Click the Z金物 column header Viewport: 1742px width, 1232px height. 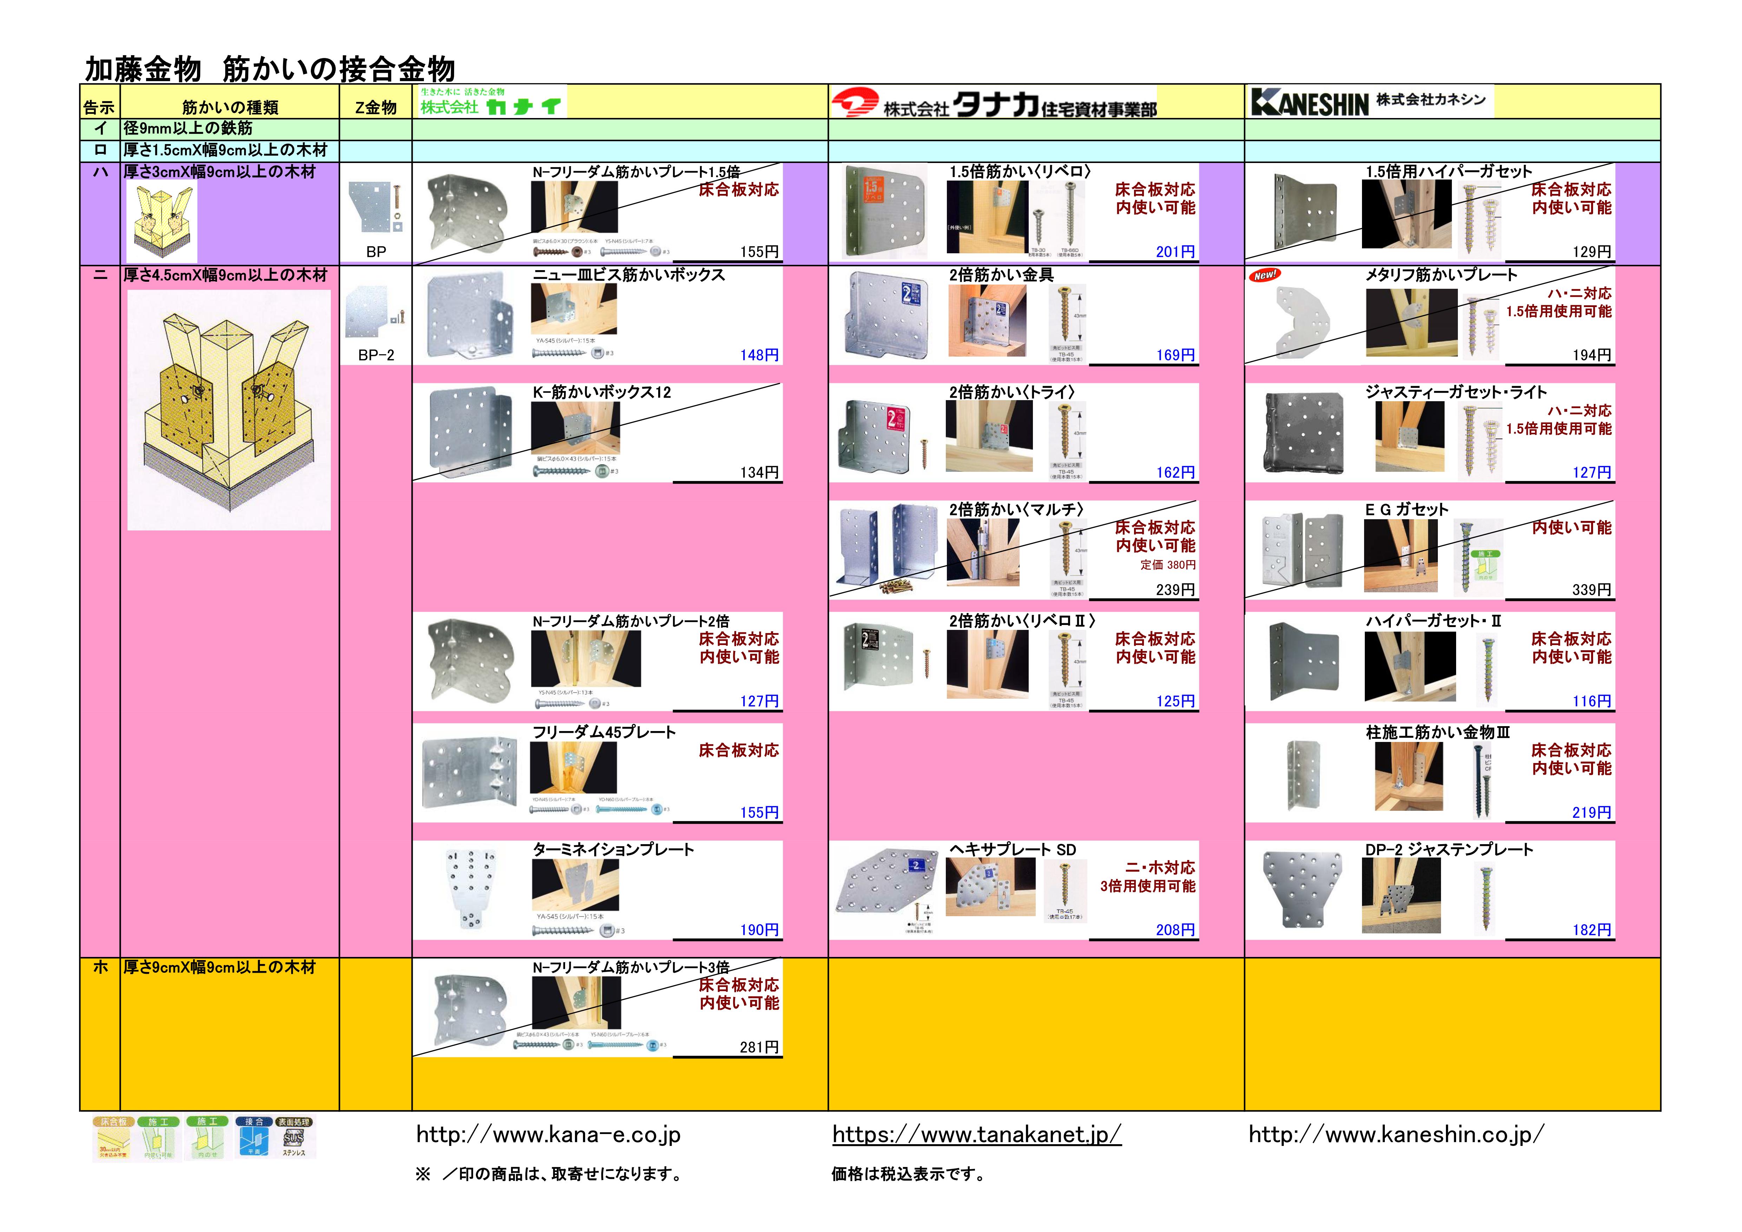(375, 107)
